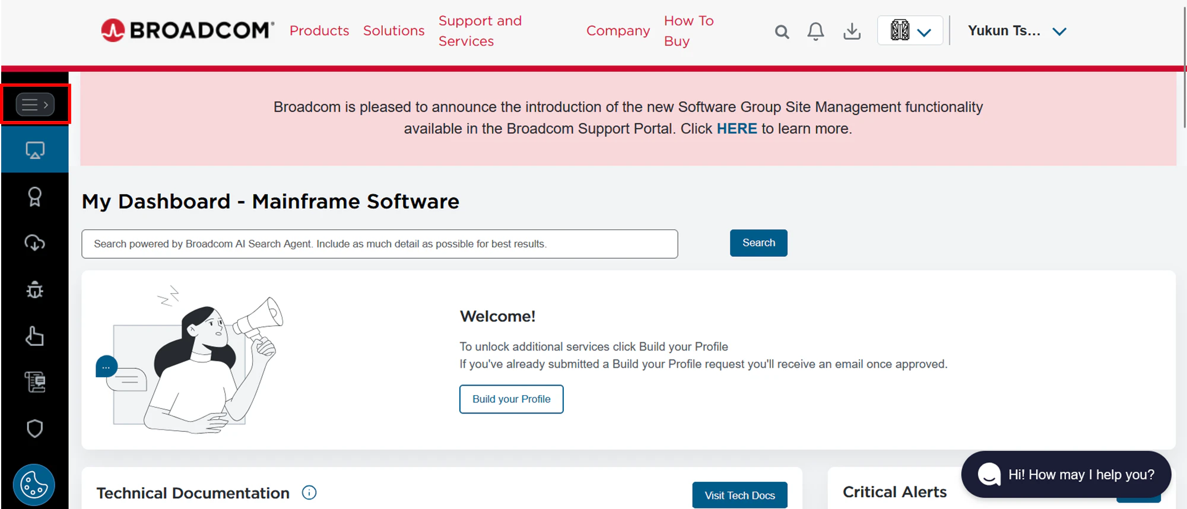Expand the Yukun Ts... user account menu

pyautogui.click(x=1017, y=31)
